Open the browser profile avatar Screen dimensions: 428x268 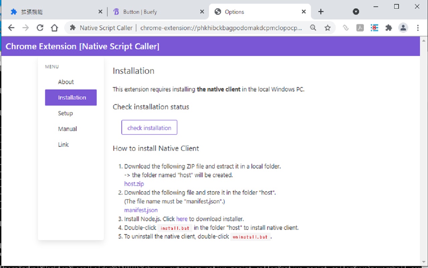pyautogui.click(x=403, y=28)
